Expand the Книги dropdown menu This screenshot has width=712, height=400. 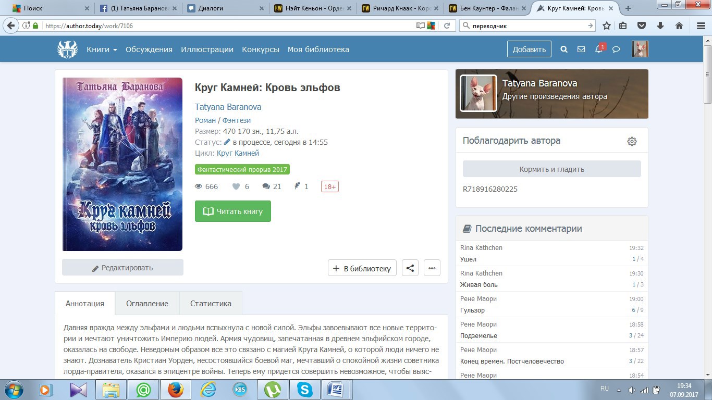[x=102, y=49]
